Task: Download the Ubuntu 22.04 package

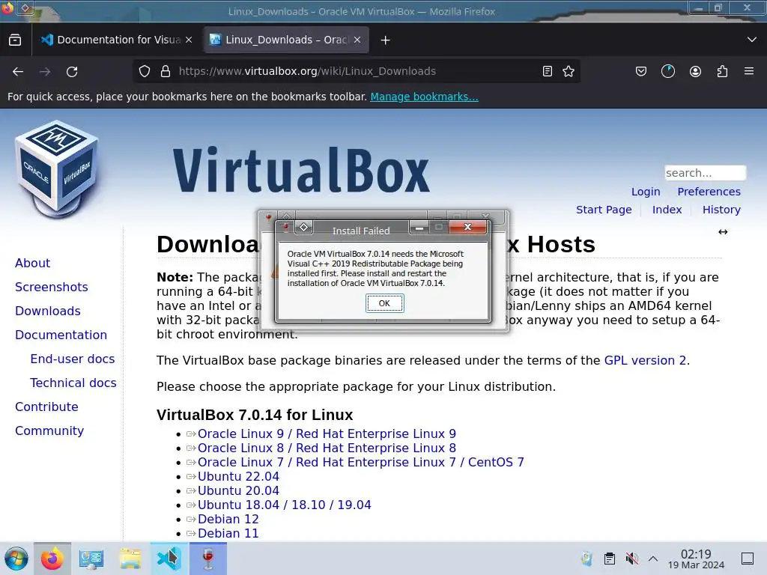Action: click(x=238, y=476)
